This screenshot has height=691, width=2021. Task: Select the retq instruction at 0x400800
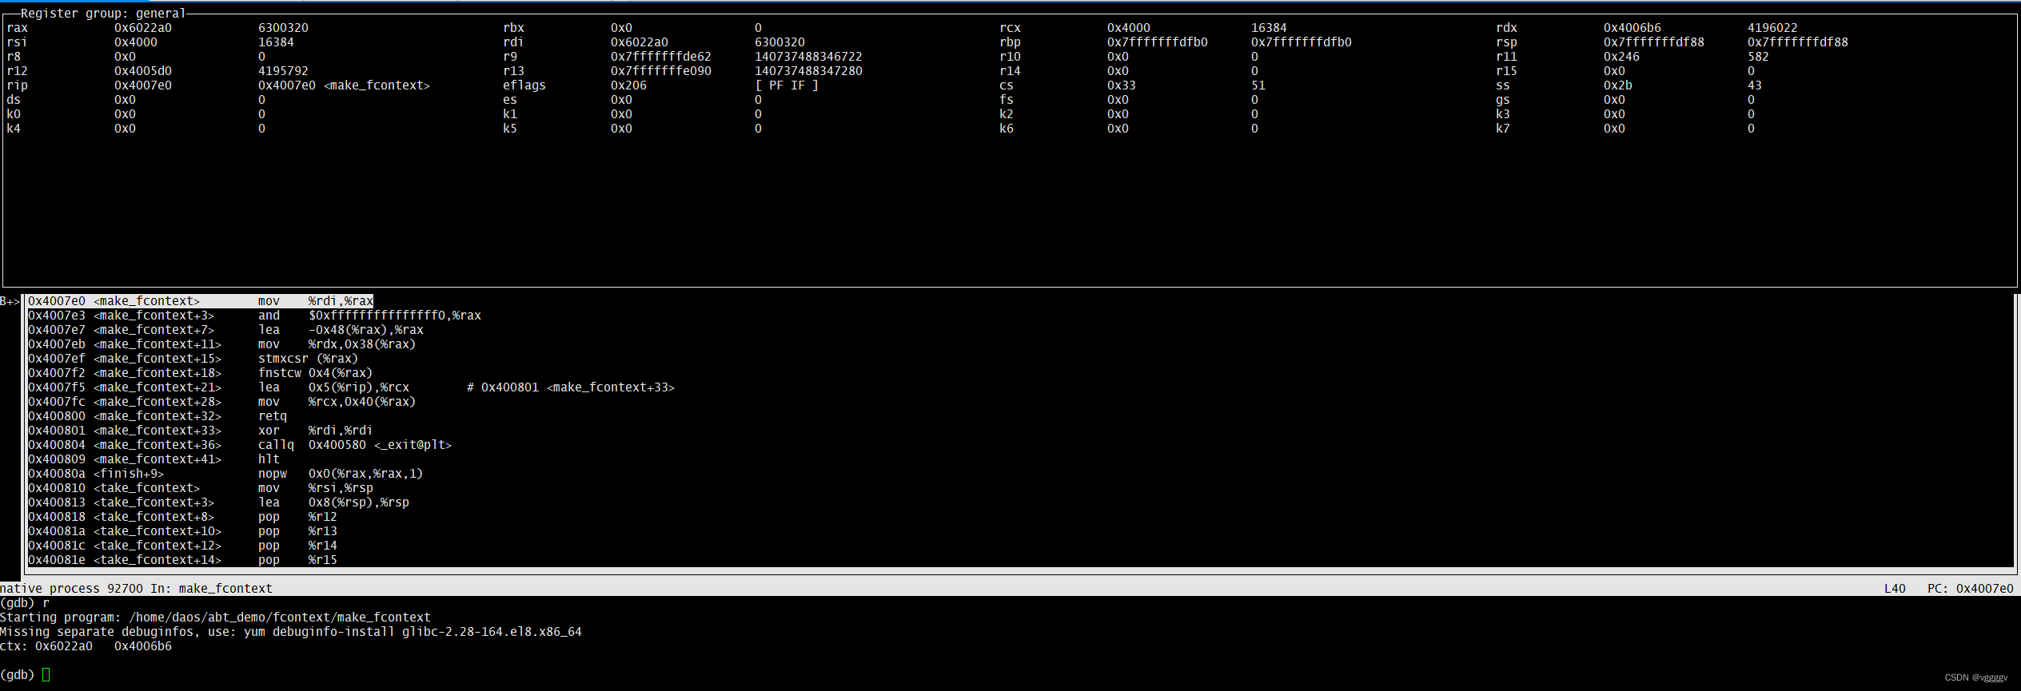coord(272,416)
